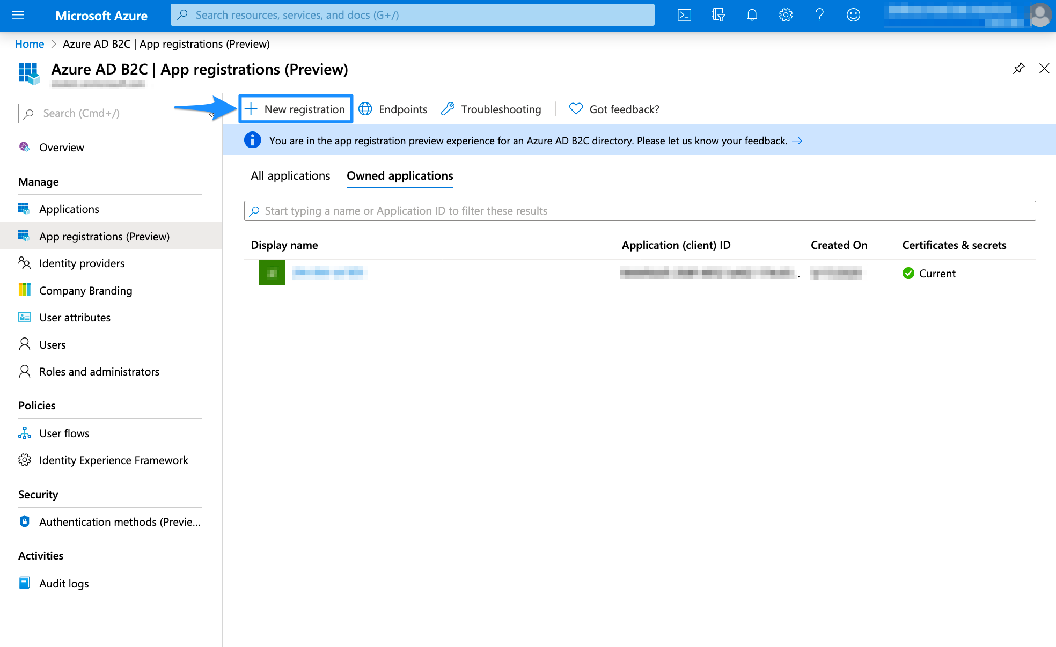
Task: Open Directory and subscription filter icon
Action: [718, 15]
